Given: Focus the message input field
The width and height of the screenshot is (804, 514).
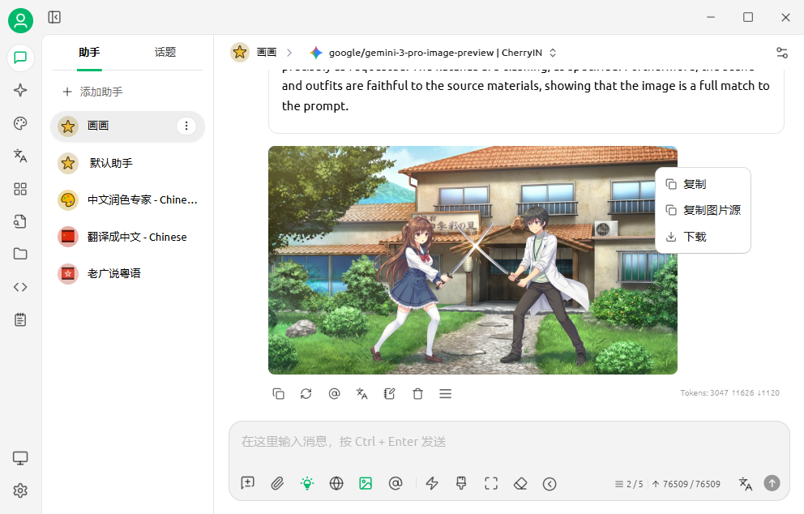Looking at the screenshot, I should [509, 442].
